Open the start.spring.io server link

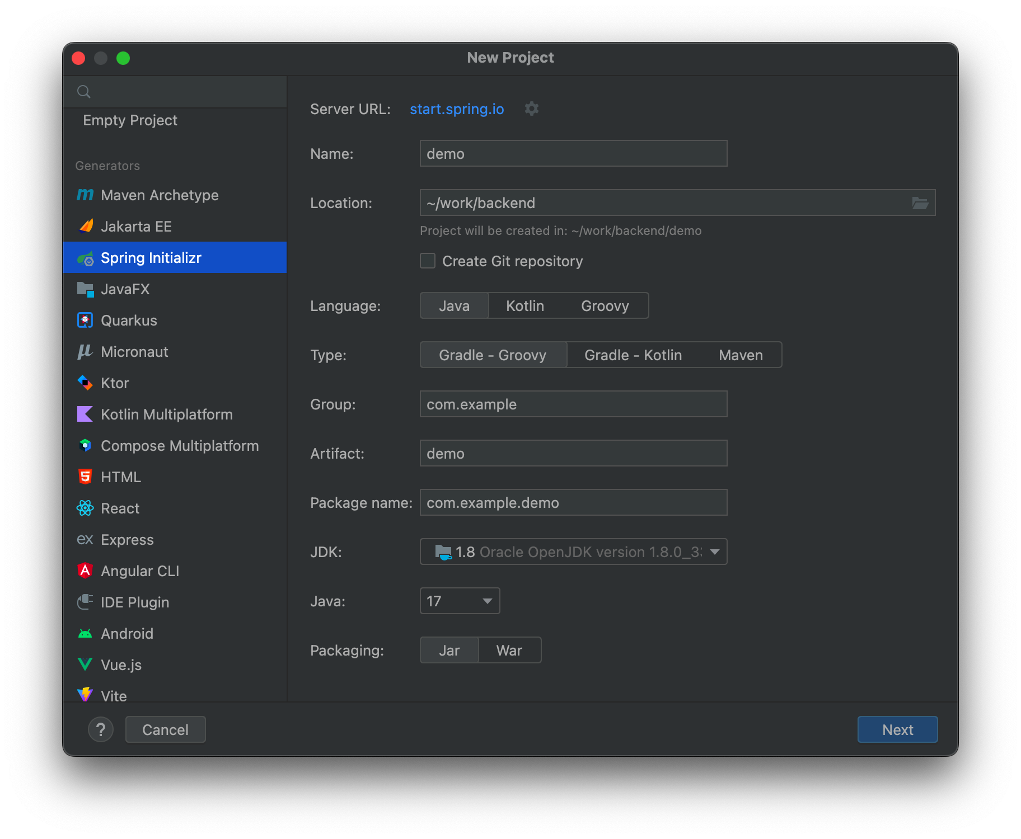pos(457,109)
